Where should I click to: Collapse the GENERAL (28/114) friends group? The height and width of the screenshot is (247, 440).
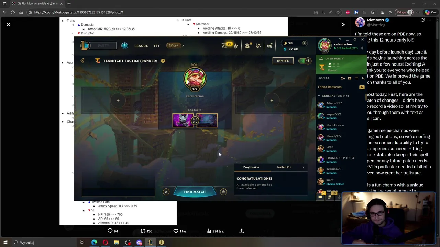tap(319, 96)
